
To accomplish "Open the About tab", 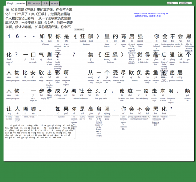I will pyautogui.click(x=54, y=3).
